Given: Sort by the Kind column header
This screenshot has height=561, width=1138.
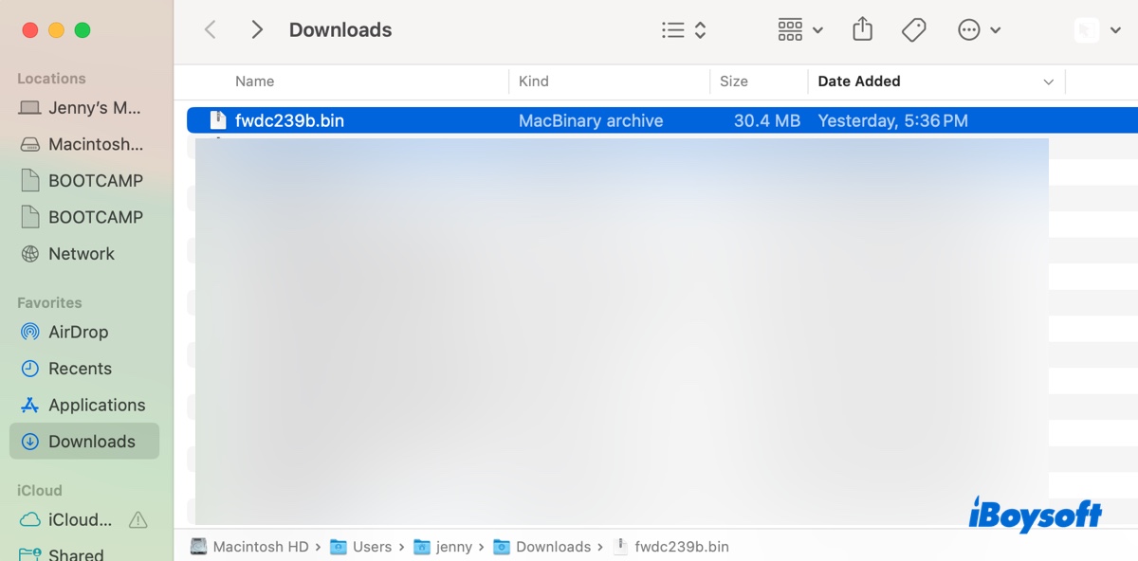Looking at the screenshot, I should tap(534, 81).
